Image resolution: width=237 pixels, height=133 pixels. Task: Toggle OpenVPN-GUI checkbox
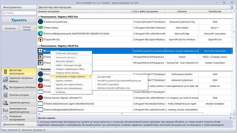44,40
